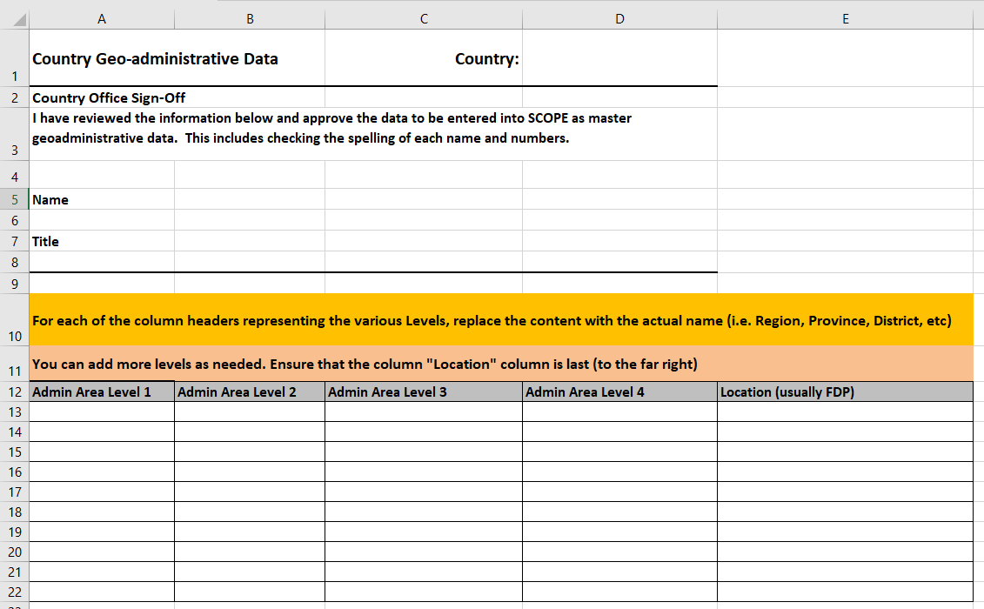The height and width of the screenshot is (609, 984).
Task: Select the row 12 header
Action: pyautogui.click(x=14, y=391)
